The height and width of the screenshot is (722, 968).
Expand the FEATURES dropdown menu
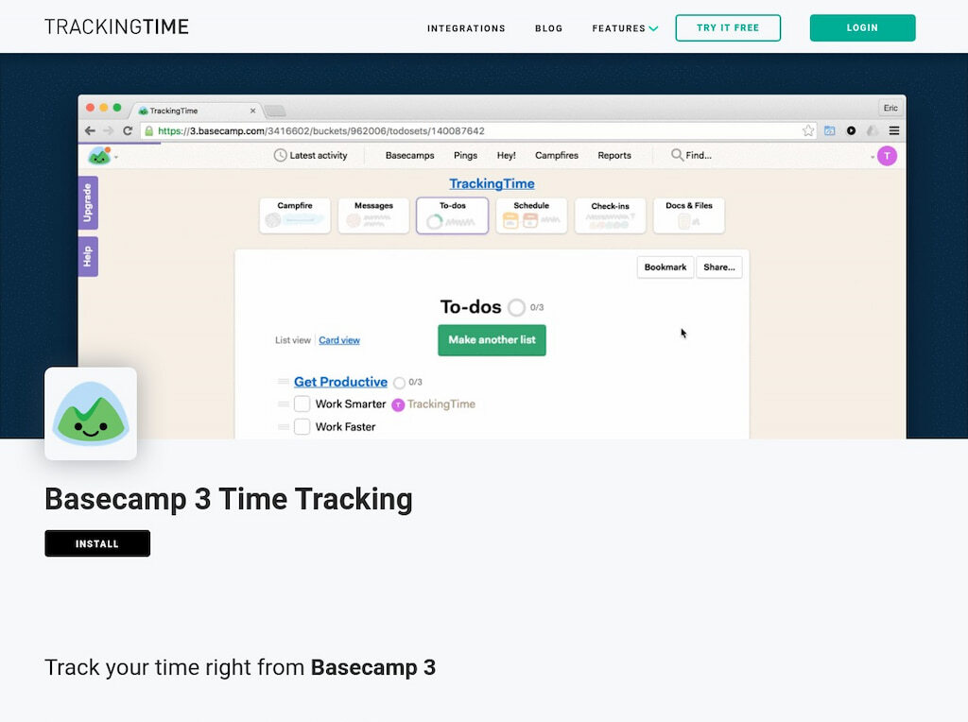pos(624,28)
